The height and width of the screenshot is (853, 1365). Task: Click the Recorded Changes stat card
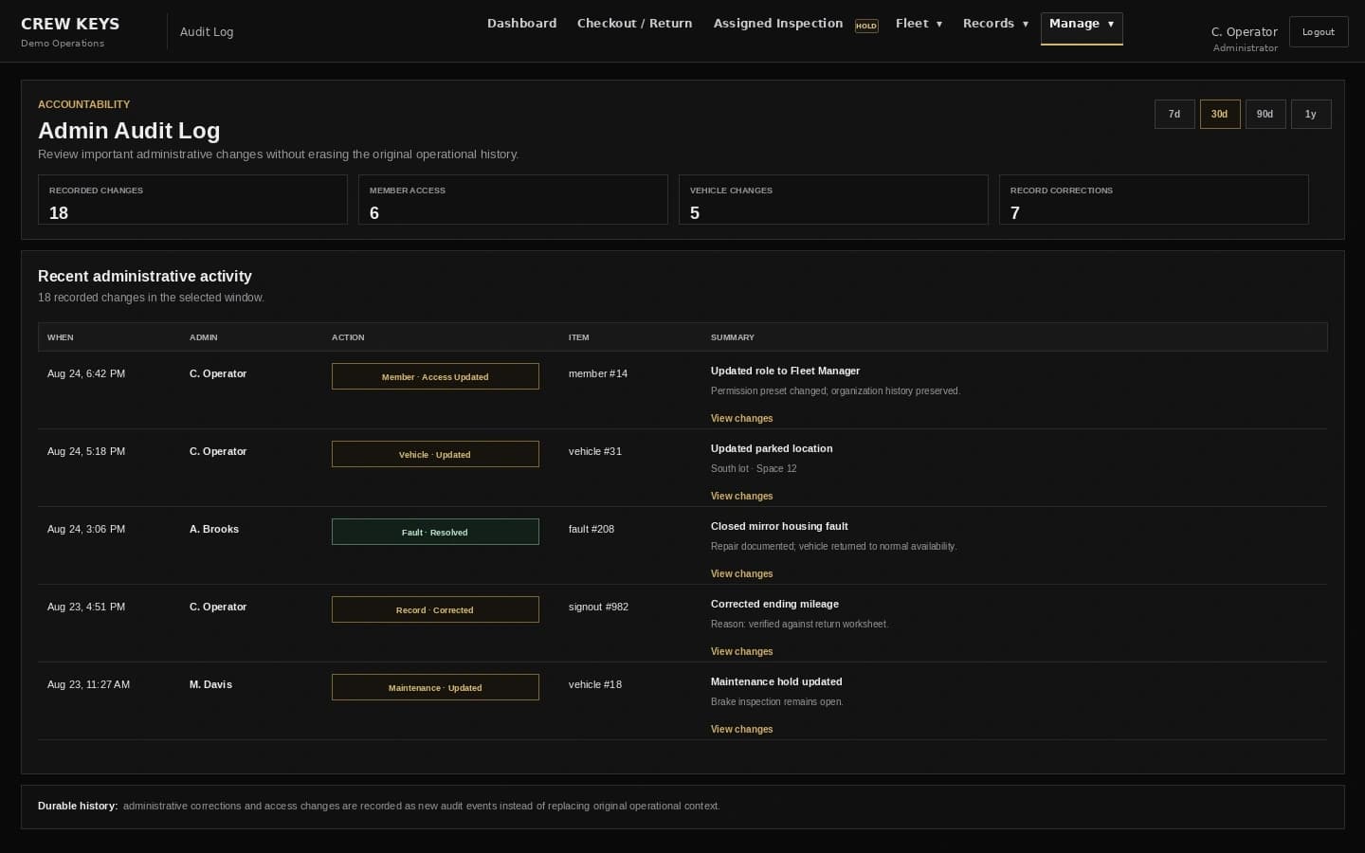192,199
